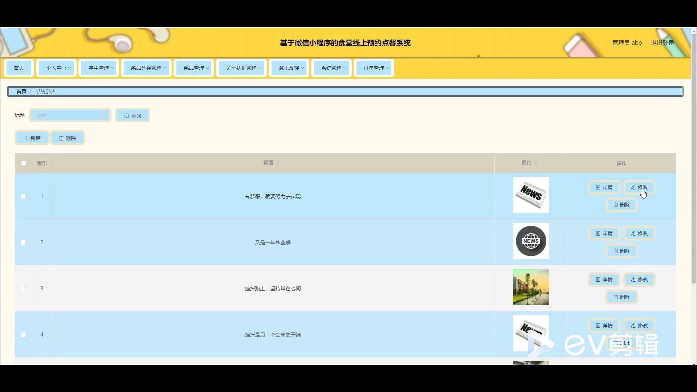
Task: Tick the checkbox for row 2
Action: coord(23,242)
